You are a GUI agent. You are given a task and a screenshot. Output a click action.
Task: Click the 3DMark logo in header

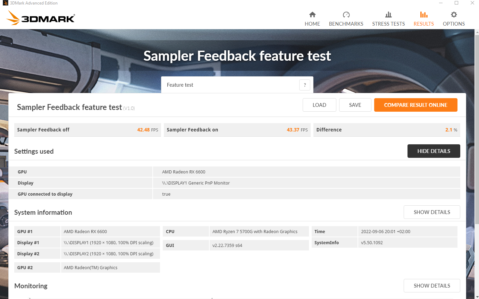(x=41, y=18)
